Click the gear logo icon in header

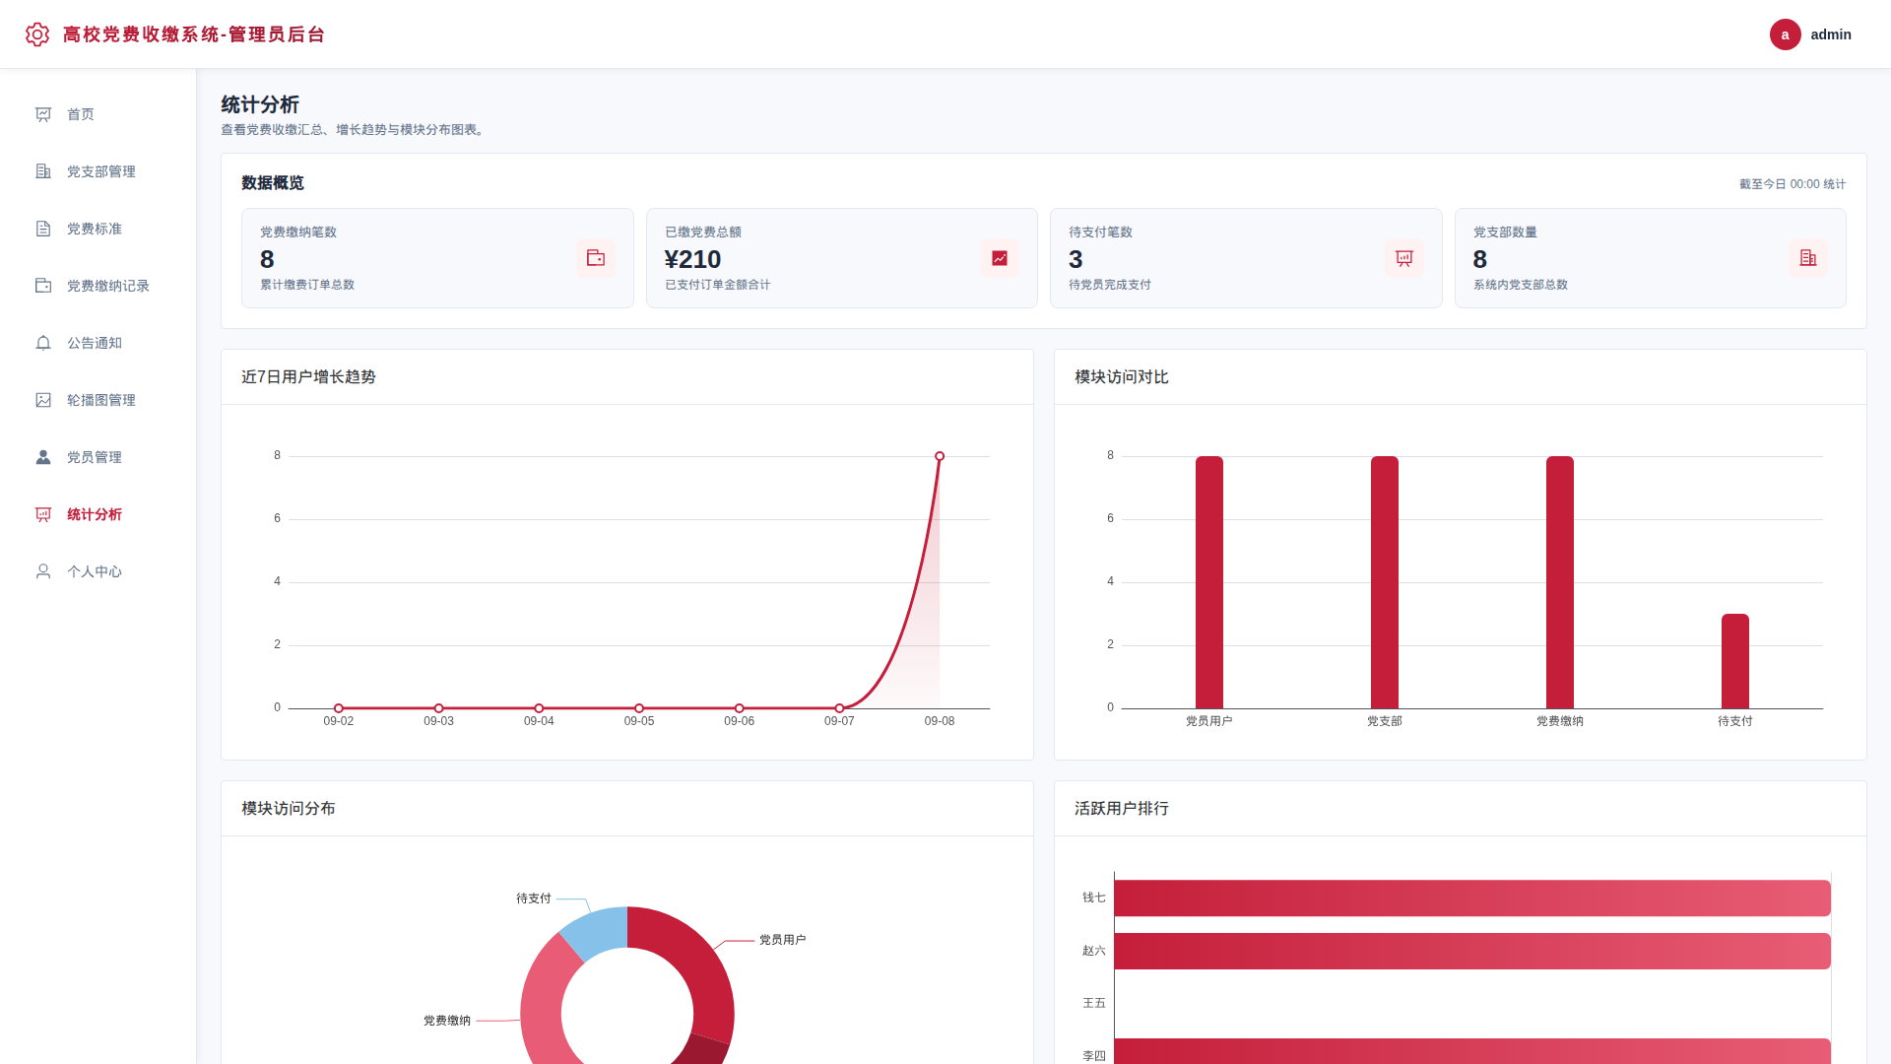(x=37, y=34)
